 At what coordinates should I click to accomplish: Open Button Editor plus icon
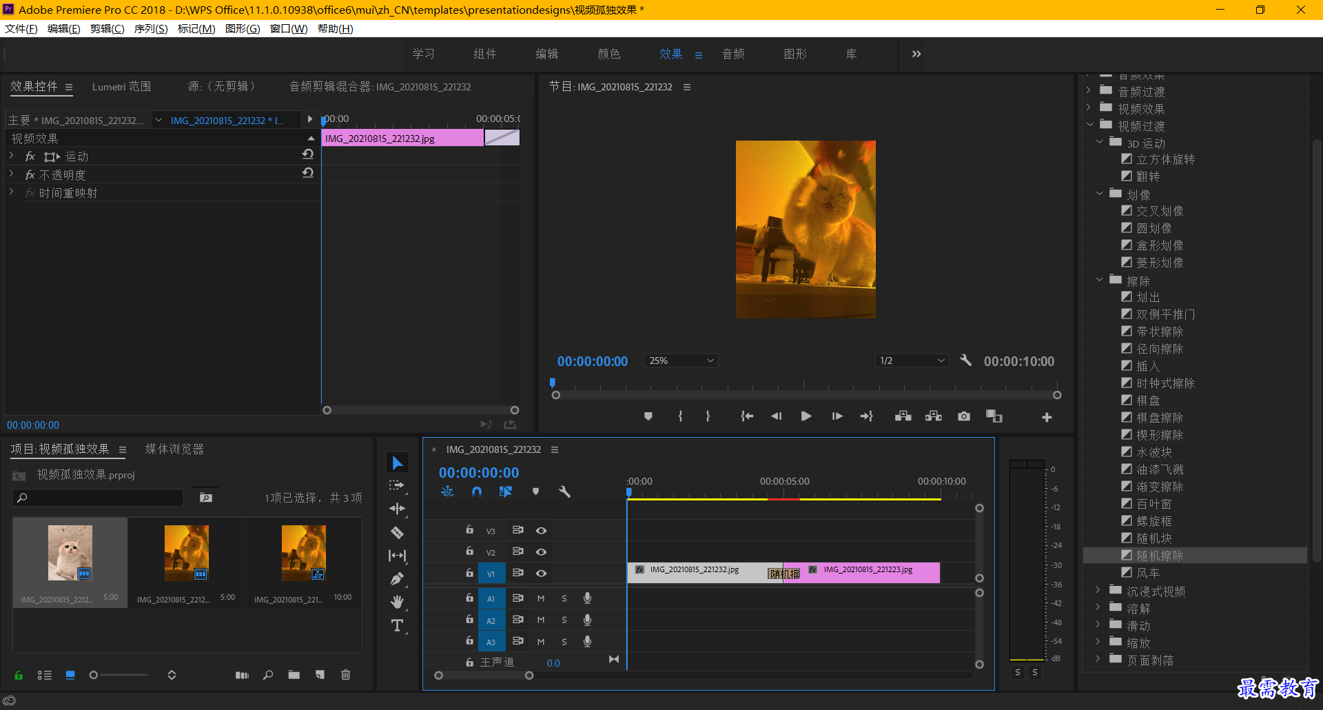(1046, 417)
